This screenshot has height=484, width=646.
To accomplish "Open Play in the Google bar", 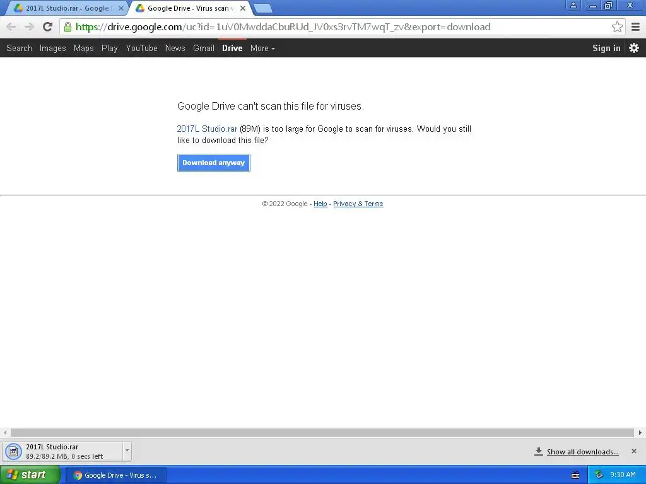I will 110,48.
